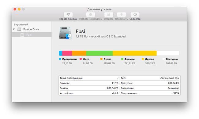199x119 pixels.
Task: Click the large hard drive Finder icon
Action: click(65, 33)
